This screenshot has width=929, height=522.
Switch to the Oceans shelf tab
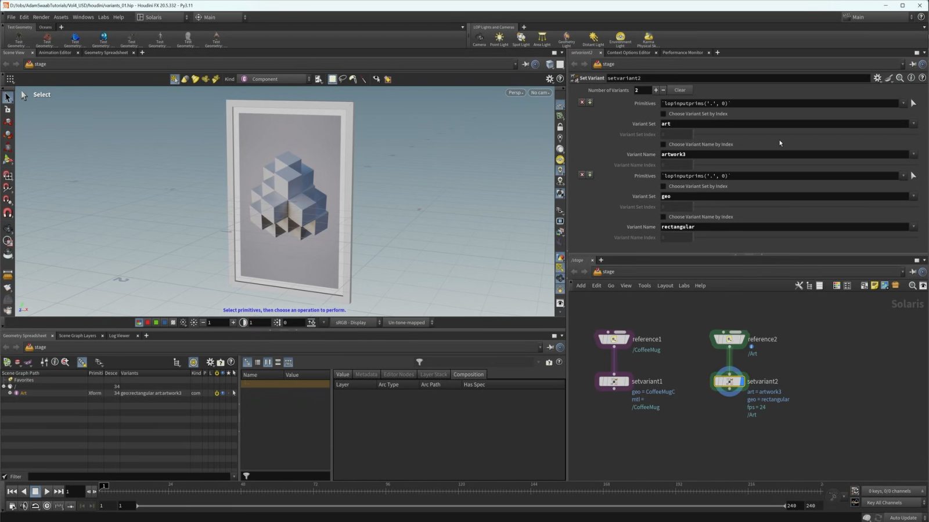[45, 27]
